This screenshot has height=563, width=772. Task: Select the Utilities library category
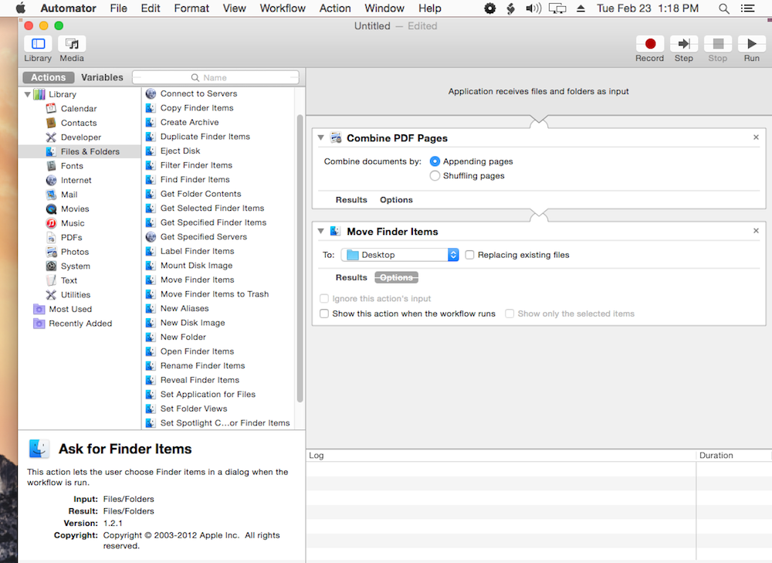point(76,294)
